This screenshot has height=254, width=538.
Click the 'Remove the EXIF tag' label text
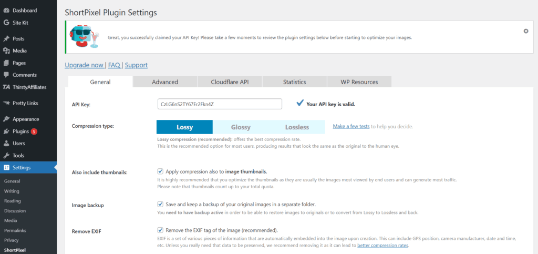point(222,230)
